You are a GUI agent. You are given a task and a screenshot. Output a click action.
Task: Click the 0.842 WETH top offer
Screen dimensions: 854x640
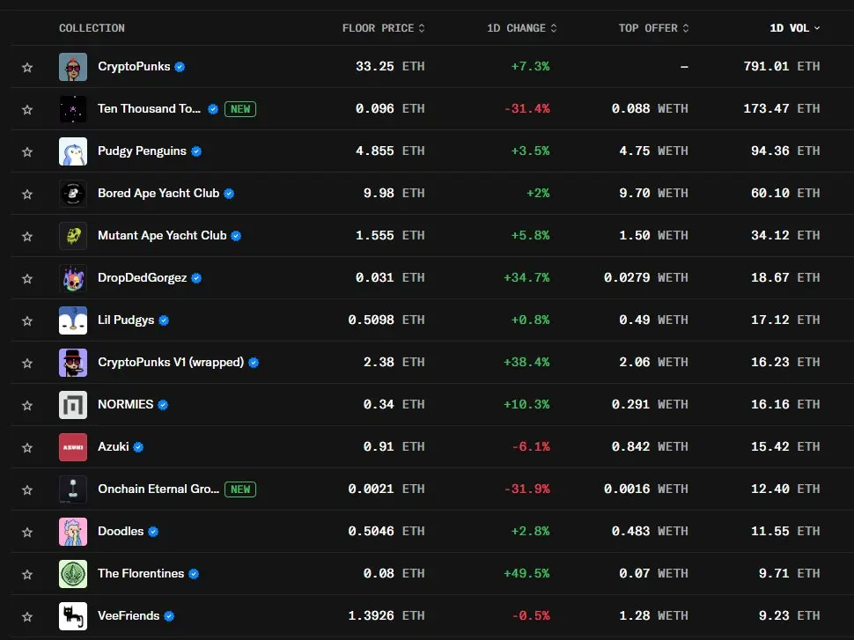coord(650,446)
